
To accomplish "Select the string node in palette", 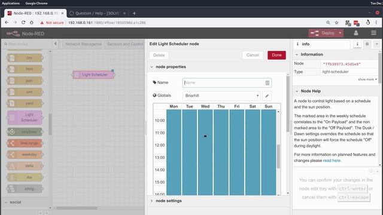I will pyautogui.click(x=25, y=189).
